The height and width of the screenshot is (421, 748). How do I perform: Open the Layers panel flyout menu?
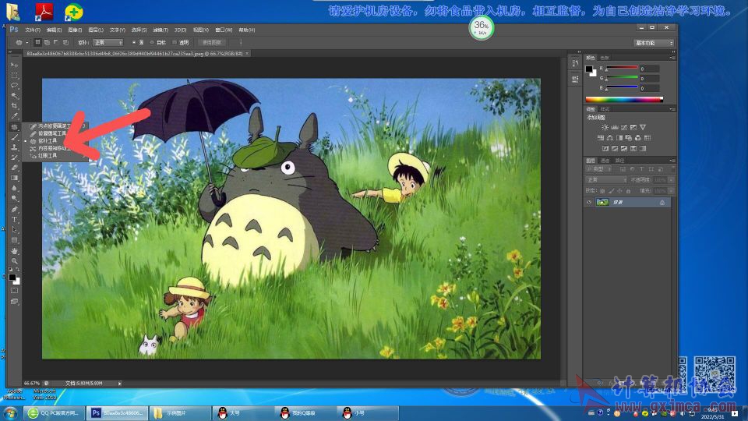point(672,161)
